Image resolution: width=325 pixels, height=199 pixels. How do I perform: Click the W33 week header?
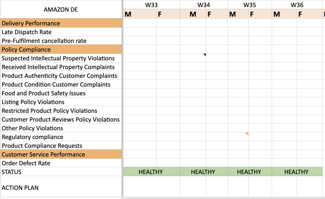(151, 5)
